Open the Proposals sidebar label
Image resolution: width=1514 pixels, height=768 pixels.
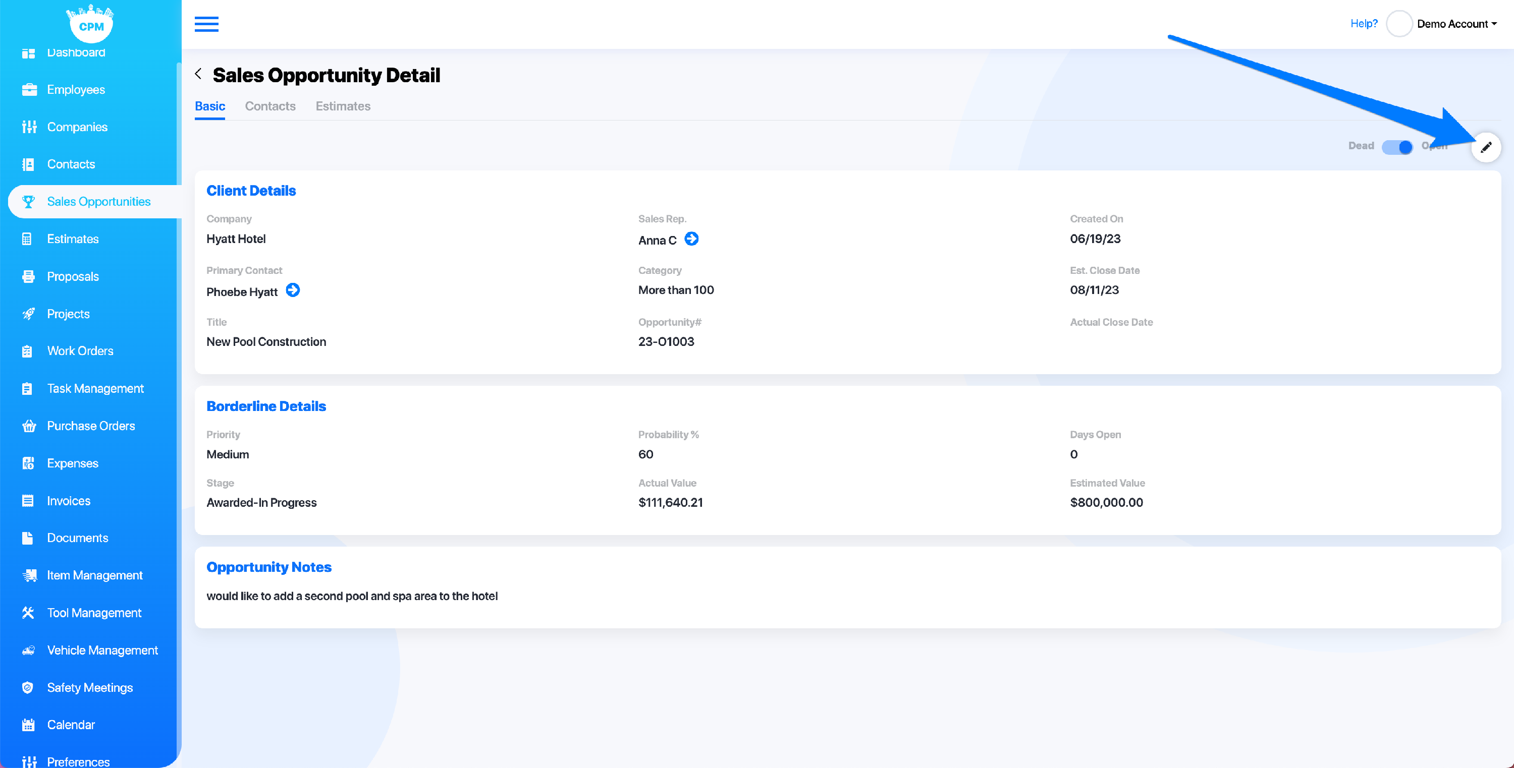point(73,276)
